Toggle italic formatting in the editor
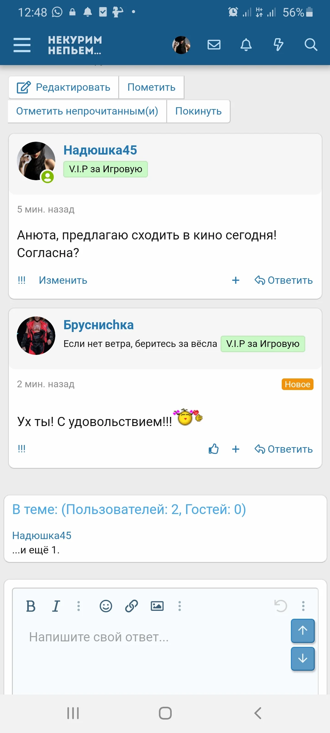This screenshot has width=330, height=733. [x=56, y=606]
